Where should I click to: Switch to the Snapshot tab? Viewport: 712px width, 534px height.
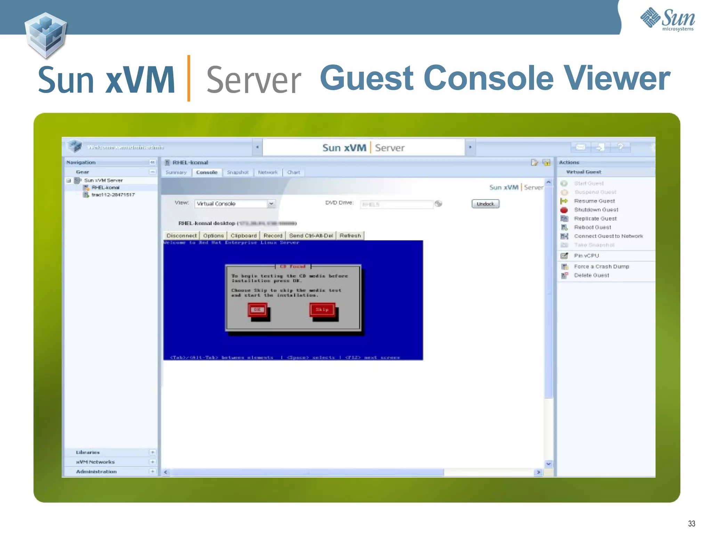[237, 172]
